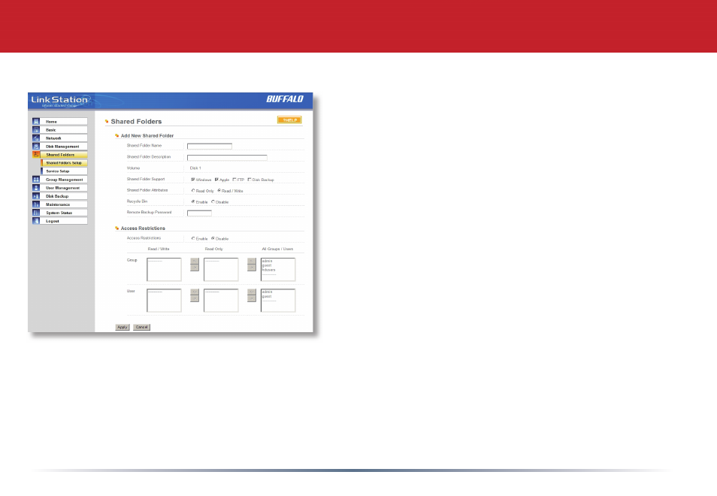Select Read / Write folder attribute radio
This screenshot has width=717, height=496.
pos(219,191)
